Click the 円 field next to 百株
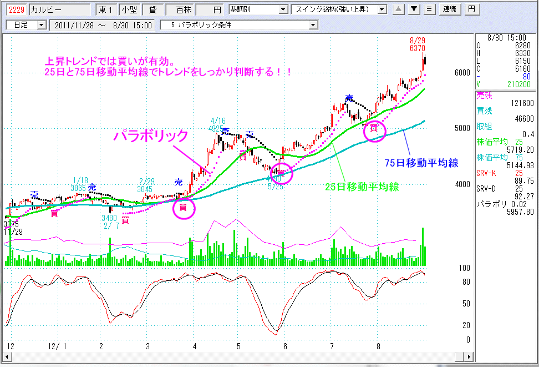539x367 pixels. click(210, 9)
